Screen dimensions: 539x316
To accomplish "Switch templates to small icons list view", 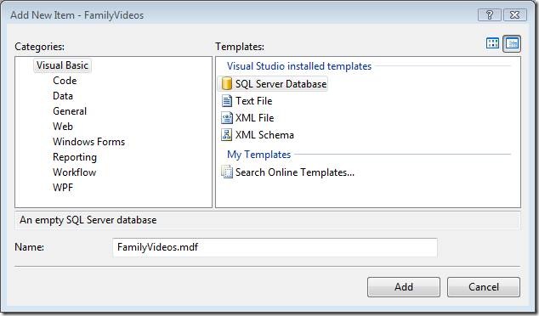I will tap(512, 43).
